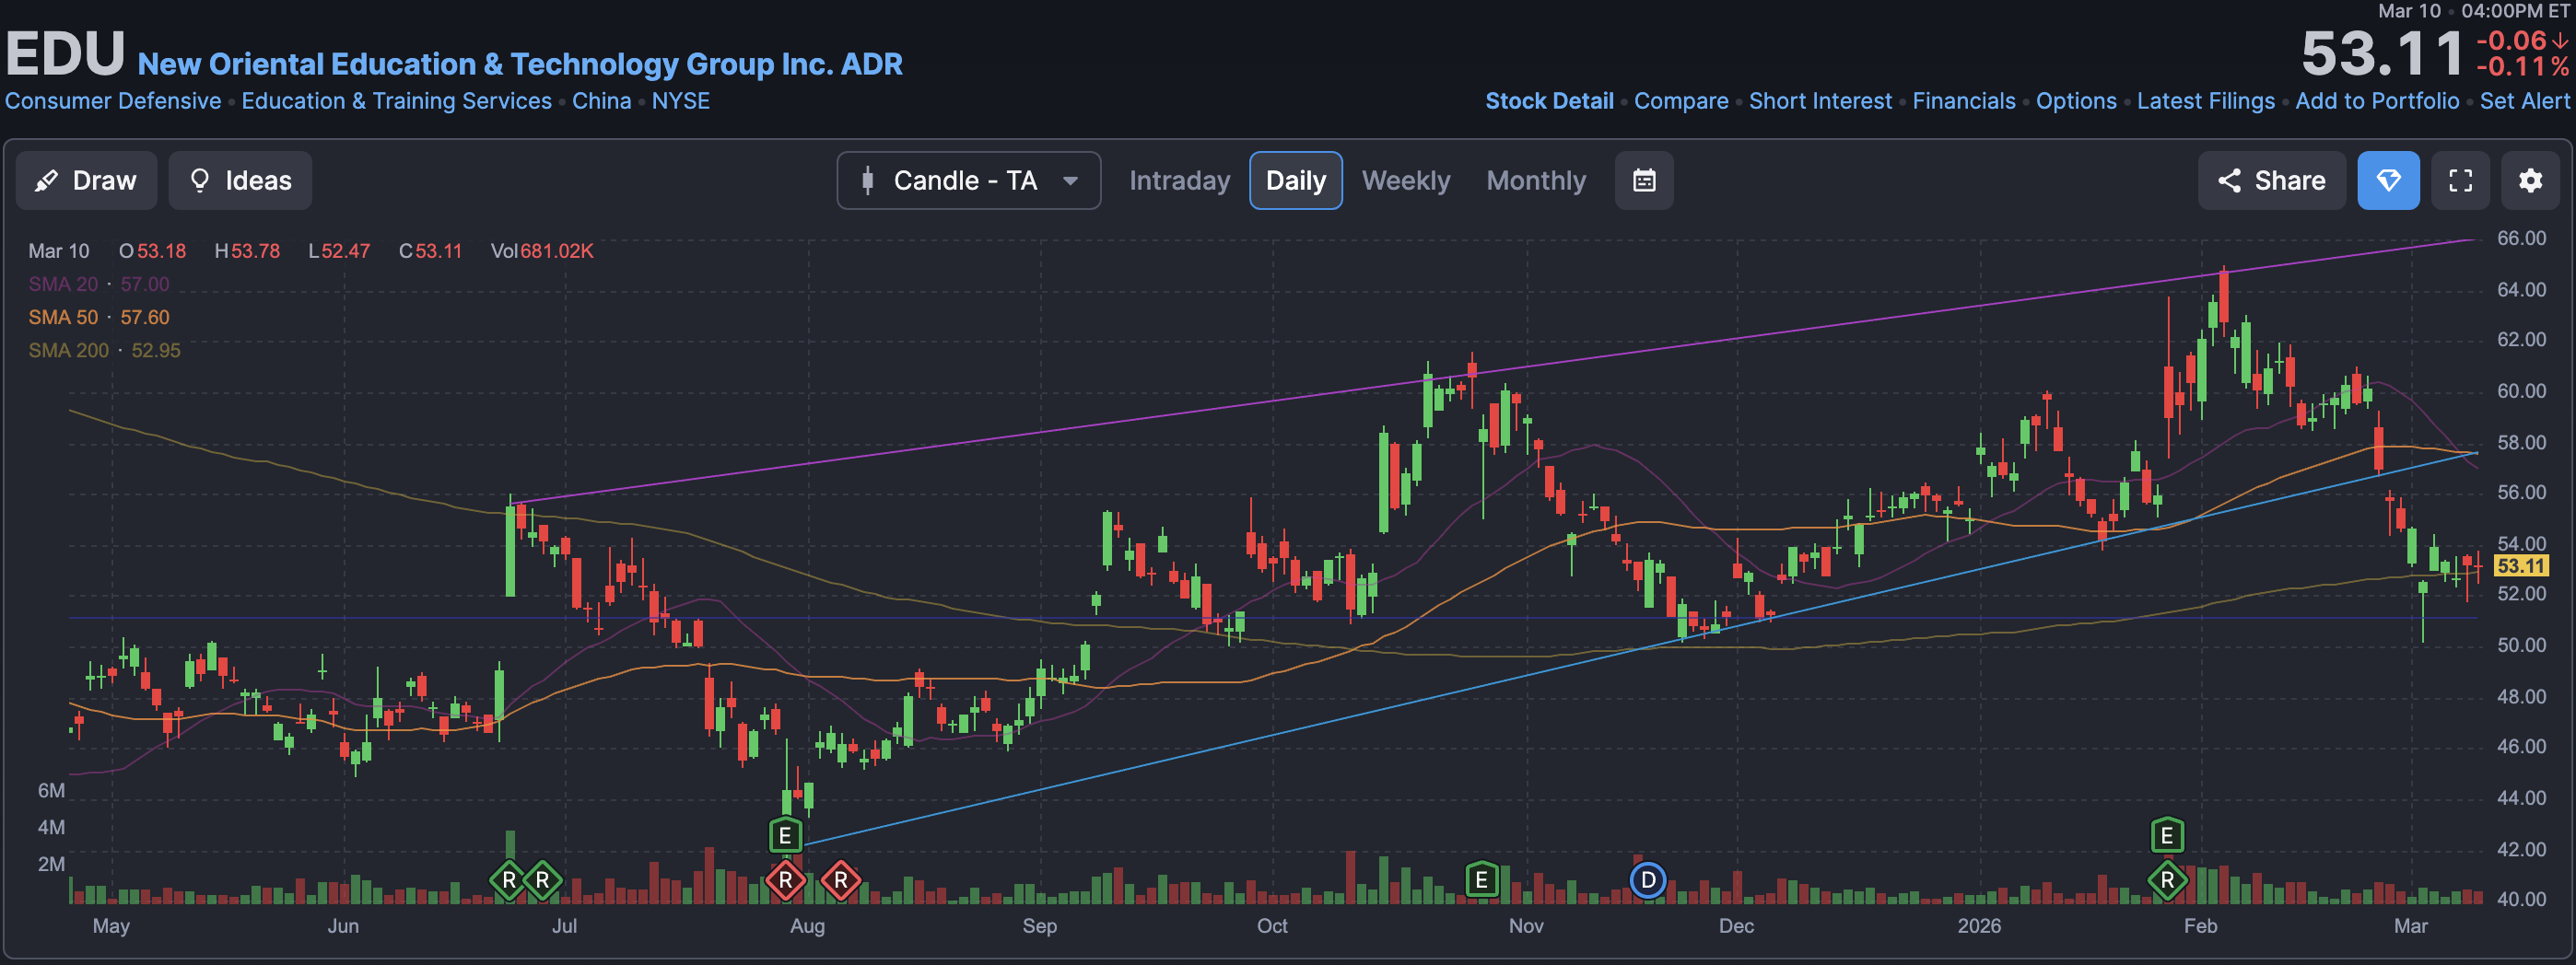
Task: Click the large 53.11 last price
Action: click(2382, 52)
